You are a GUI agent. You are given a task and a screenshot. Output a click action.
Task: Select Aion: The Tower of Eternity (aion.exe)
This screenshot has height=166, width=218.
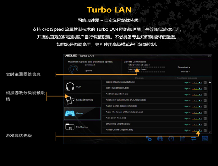[x=124, y=112]
